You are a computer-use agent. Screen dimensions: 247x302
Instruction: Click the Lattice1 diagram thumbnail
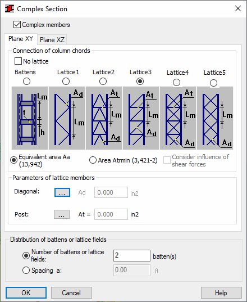pyautogui.click(x=67, y=118)
